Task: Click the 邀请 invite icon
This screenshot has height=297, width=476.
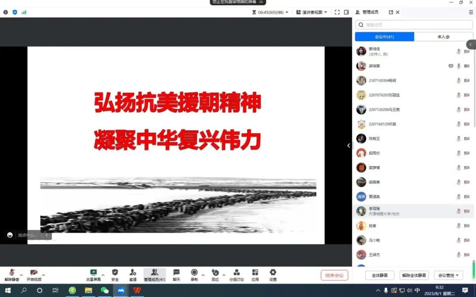Action: pyautogui.click(x=133, y=273)
